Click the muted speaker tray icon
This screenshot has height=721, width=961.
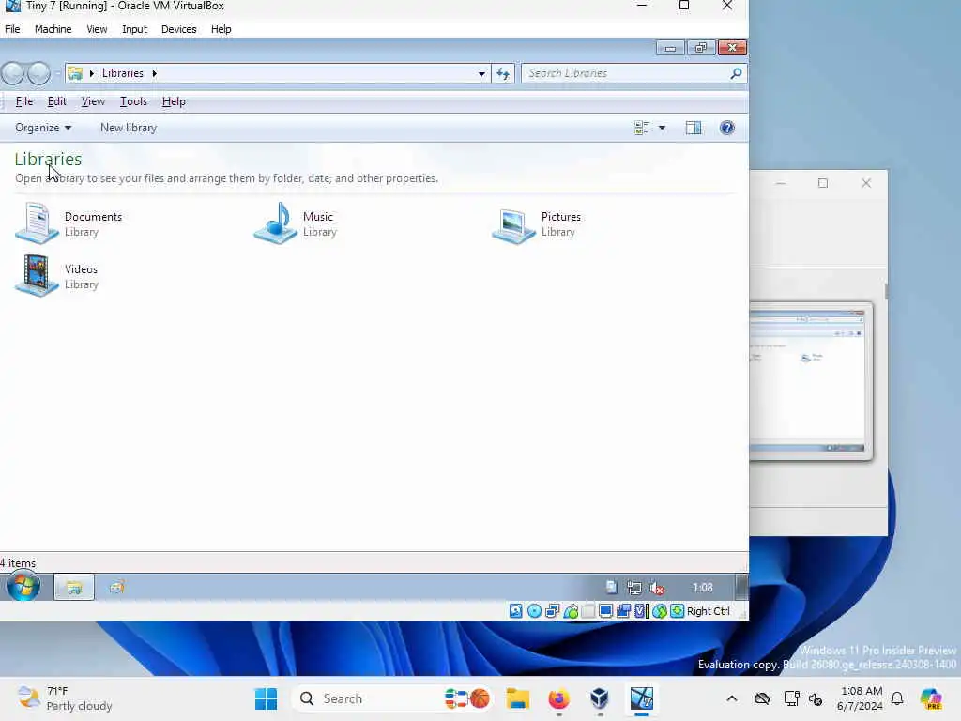(x=656, y=588)
